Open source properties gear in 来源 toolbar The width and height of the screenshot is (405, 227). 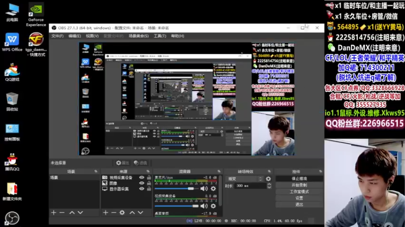coord(122,212)
